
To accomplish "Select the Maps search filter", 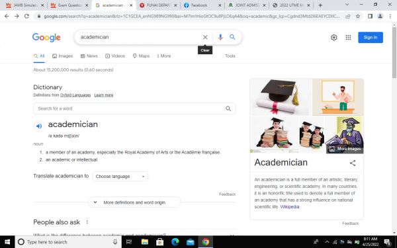I will 142,56.
